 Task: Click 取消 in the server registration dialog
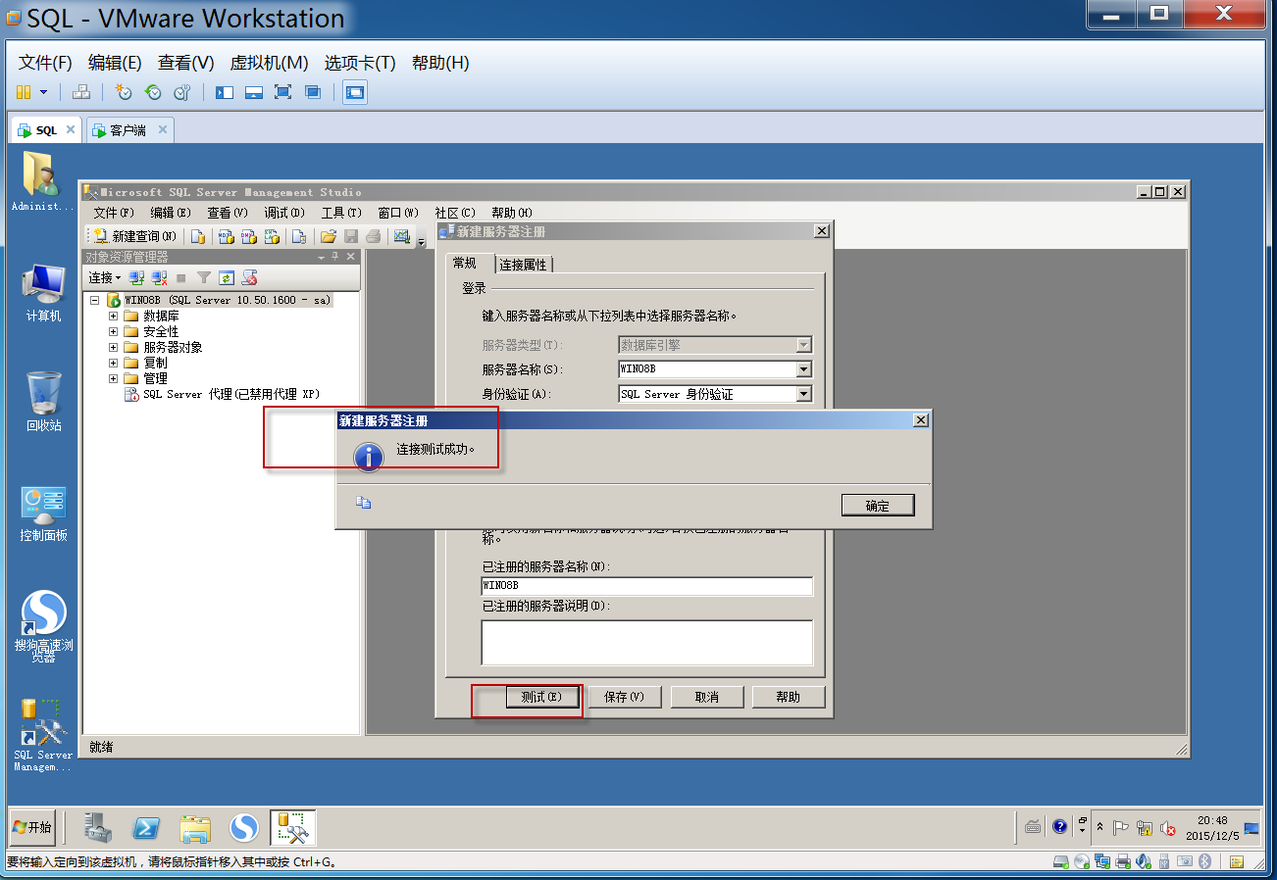[706, 697]
